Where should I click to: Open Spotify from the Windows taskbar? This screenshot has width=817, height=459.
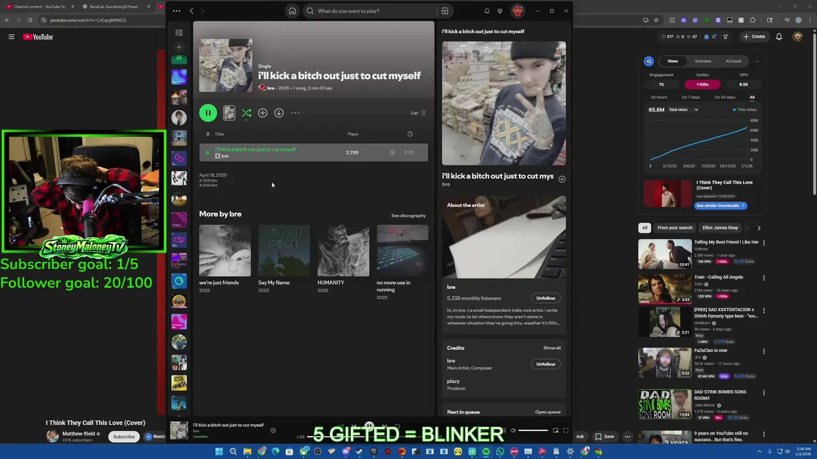(x=486, y=452)
